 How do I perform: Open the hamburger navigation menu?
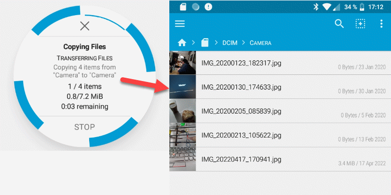click(180, 24)
